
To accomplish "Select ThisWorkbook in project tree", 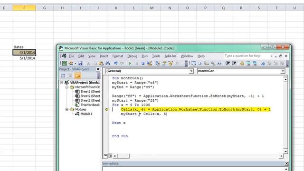I will [90, 105].
